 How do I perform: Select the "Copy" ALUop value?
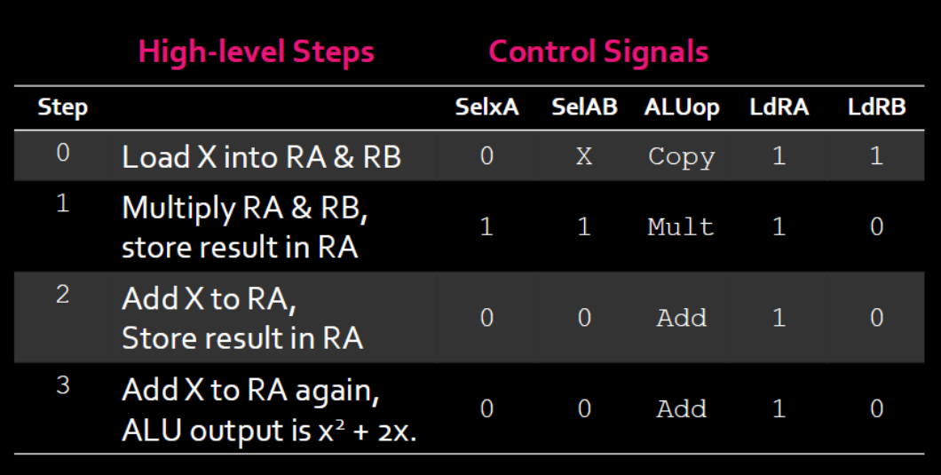[x=681, y=157]
